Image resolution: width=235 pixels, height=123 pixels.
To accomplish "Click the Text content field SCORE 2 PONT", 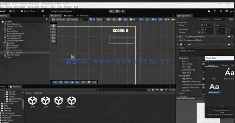I will (206, 53).
